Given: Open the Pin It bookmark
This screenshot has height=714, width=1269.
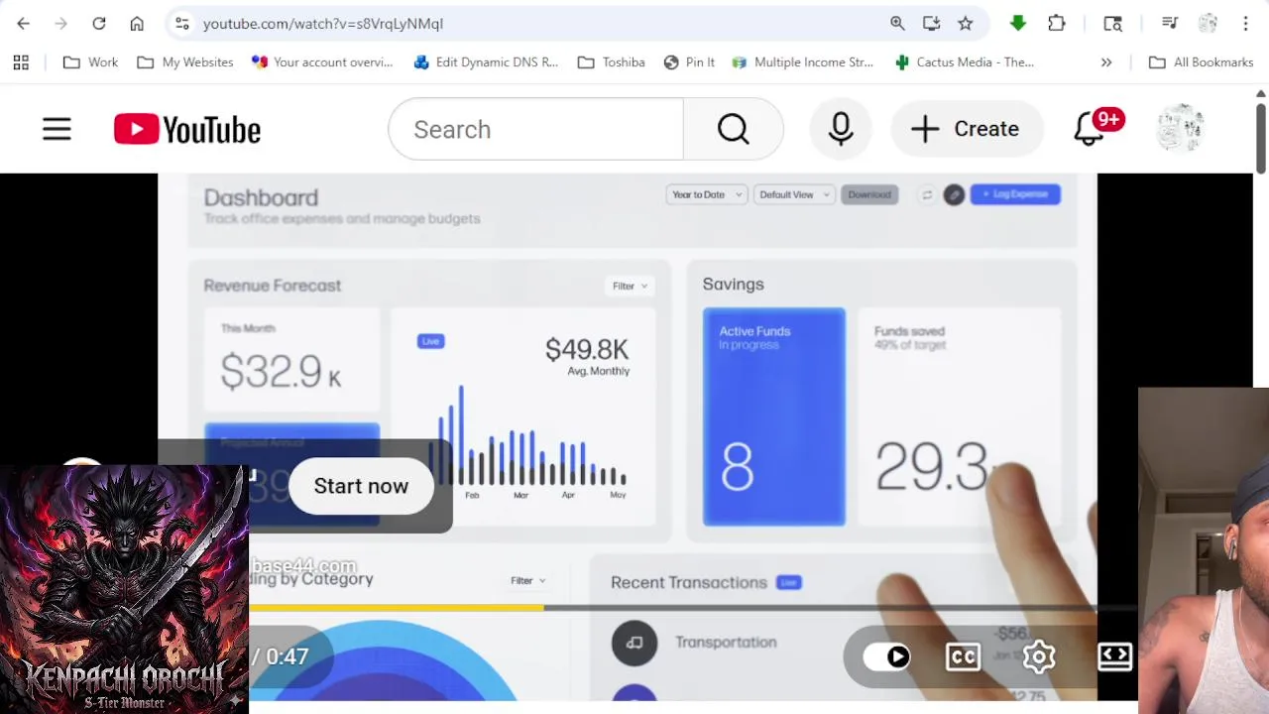Looking at the screenshot, I should click(689, 61).
